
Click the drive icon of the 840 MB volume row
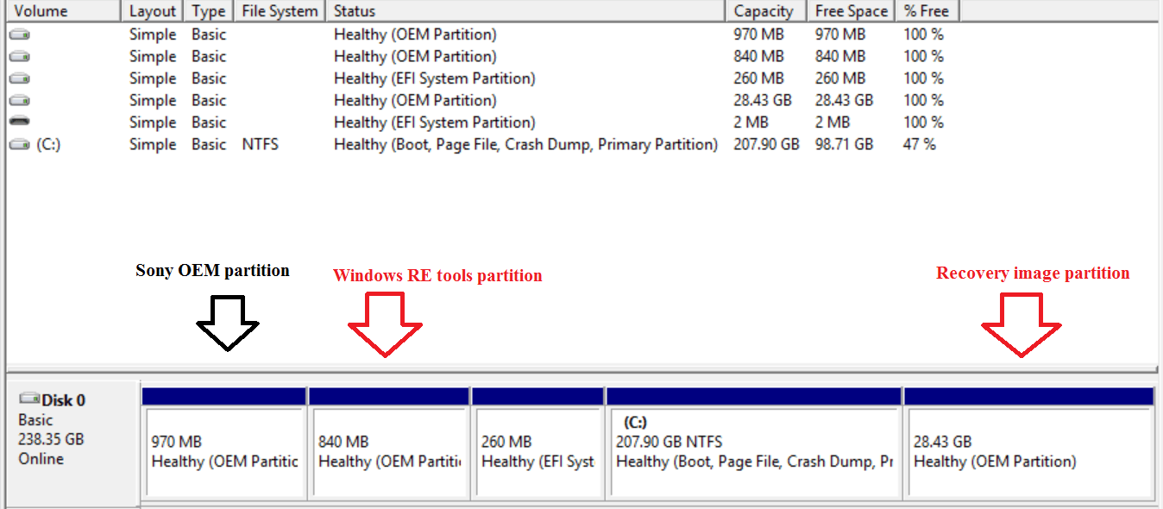(x=19, y=57)
